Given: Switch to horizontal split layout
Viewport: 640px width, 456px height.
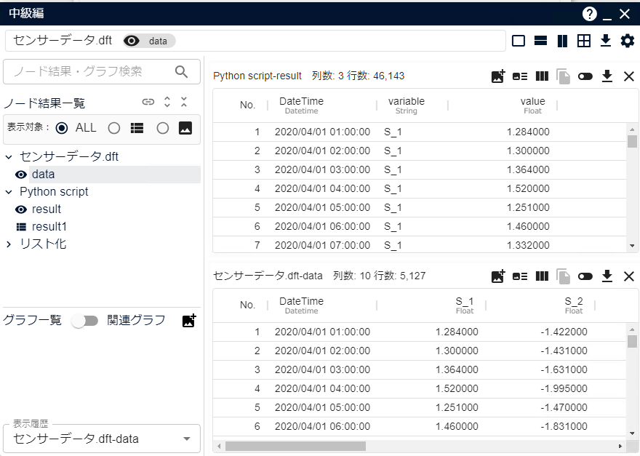Looking at the screenshot, I should (540, 41).
